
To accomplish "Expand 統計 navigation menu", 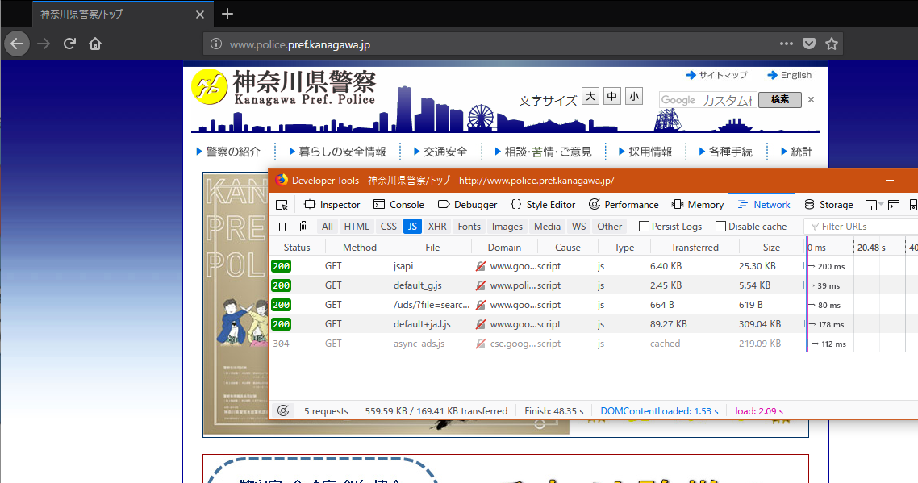I will tap(797, 152).
